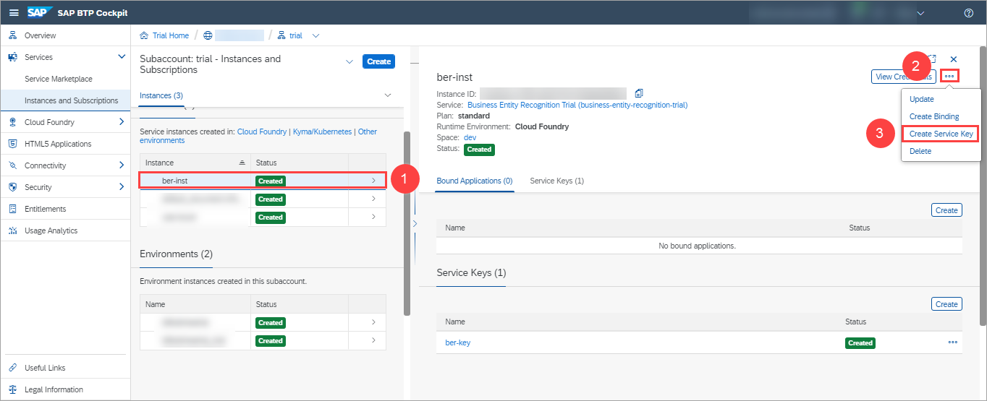Open Useful Links
Screen dimensions: 987x401
45,368
